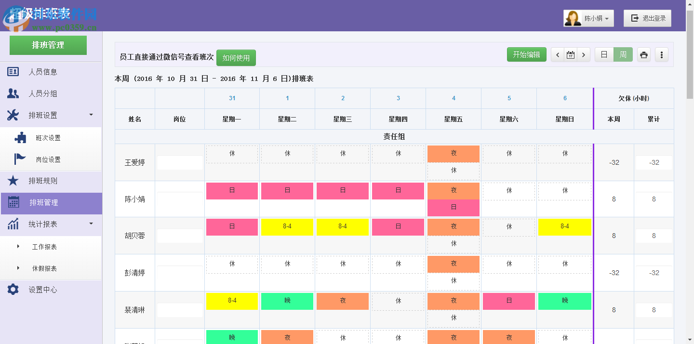Click the 如何使用 help button
The image size is (694, 344).
pyautogui.click(x=237, y=57)
